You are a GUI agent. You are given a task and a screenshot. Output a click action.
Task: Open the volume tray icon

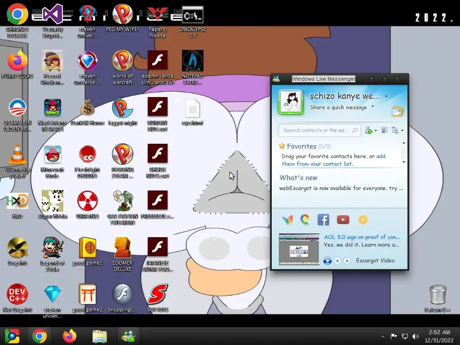click(416, 336)
